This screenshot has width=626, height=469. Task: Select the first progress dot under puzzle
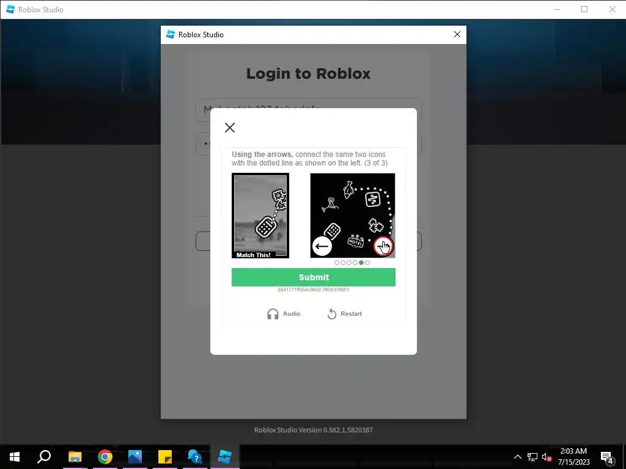pos(337,263)
